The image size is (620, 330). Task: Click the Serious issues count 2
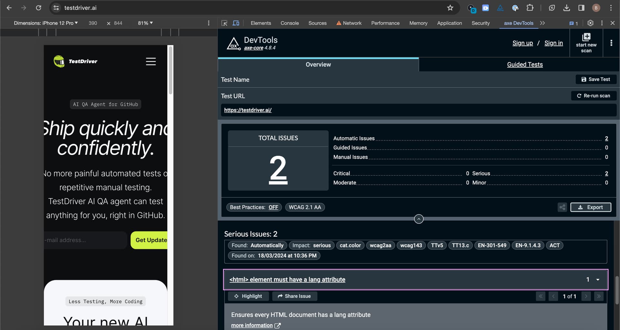pyautogui.click(x=606, y=174)
